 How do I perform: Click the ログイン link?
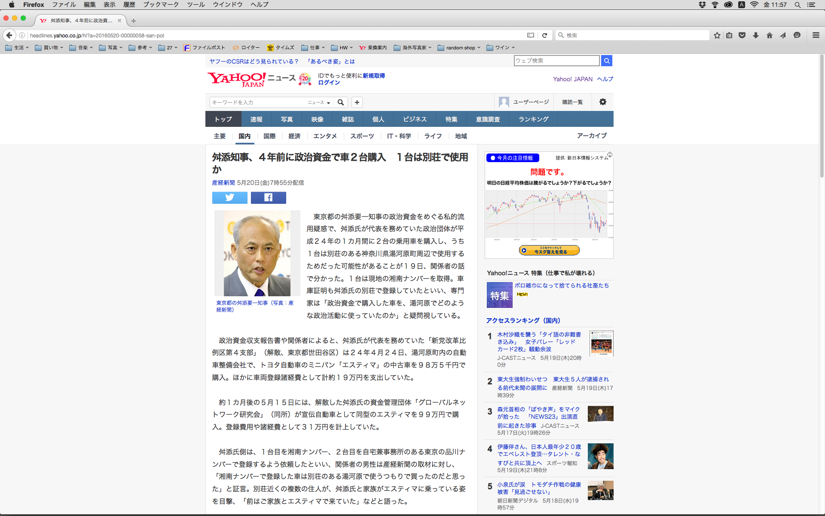coord(329,83)
